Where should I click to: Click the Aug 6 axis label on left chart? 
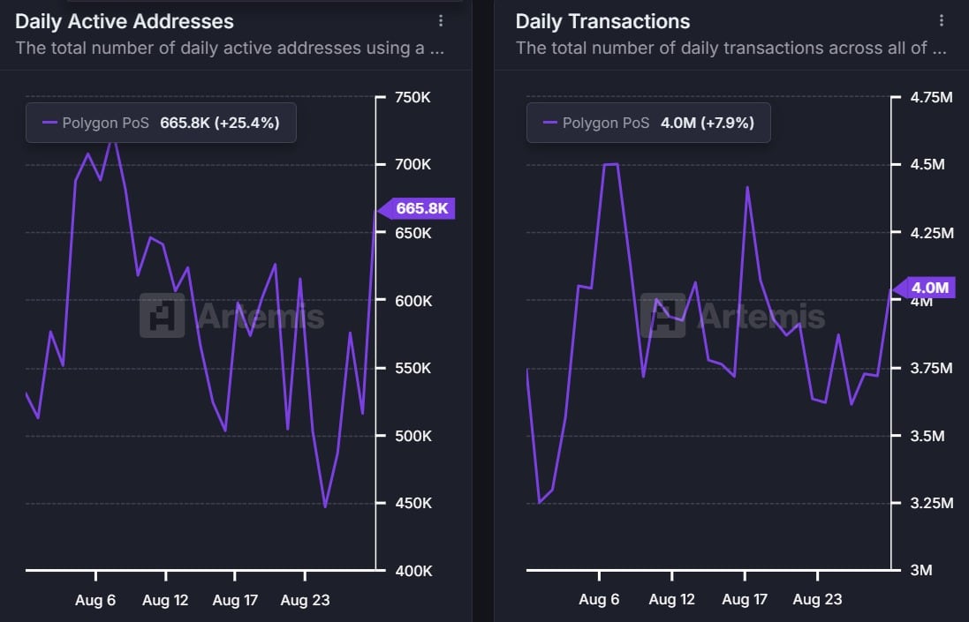pos(95,600)
